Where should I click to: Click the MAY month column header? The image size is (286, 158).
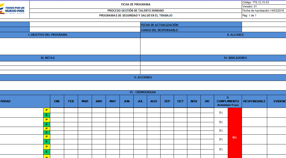pyautogui.click(x=113, y=101)
